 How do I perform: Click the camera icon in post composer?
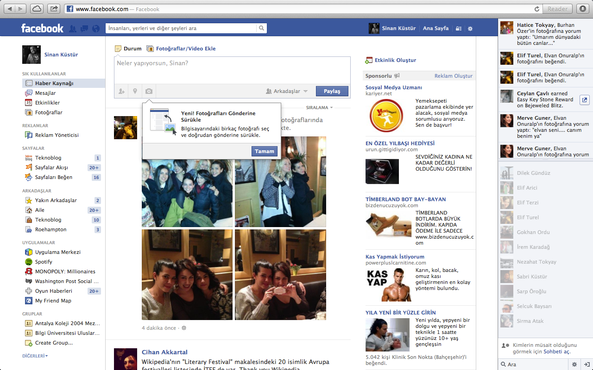click(x=149, y=92)
